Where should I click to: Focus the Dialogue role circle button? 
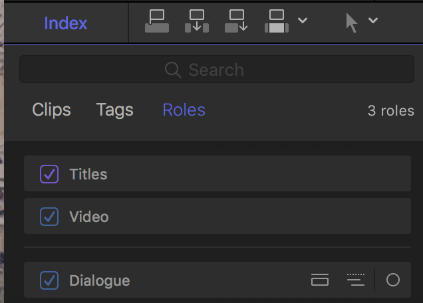(x=393, y=280)
